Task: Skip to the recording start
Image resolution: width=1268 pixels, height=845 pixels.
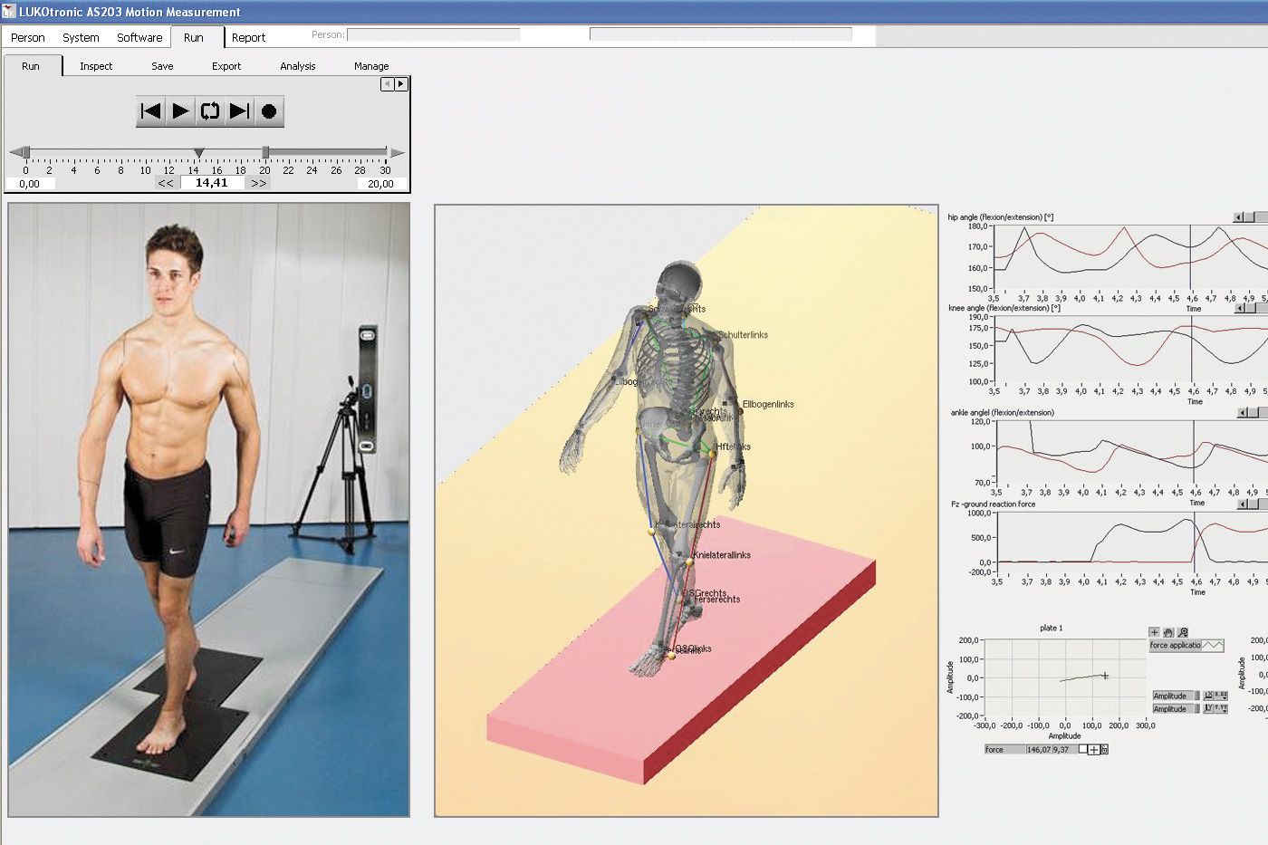Action: click(x=150, y=111)
